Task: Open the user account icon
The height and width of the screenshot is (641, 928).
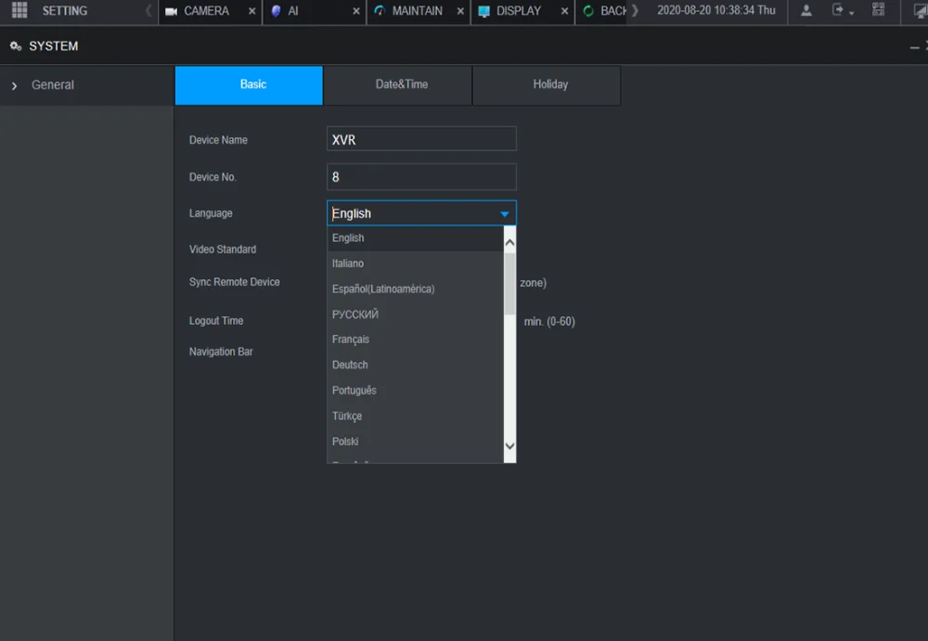Action: pos(806,10)
